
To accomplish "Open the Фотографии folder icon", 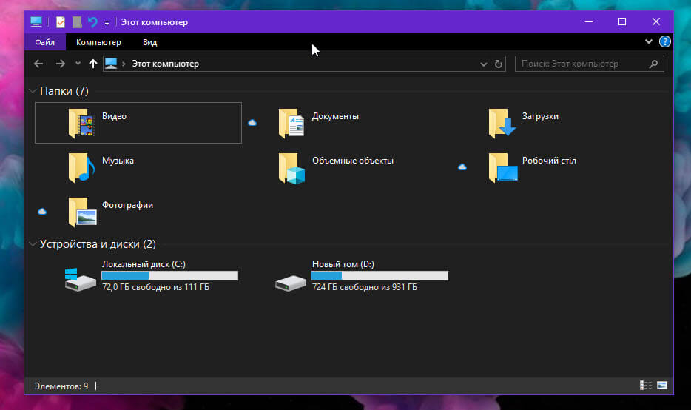I will pyautogui.click(x=82, y=212).
